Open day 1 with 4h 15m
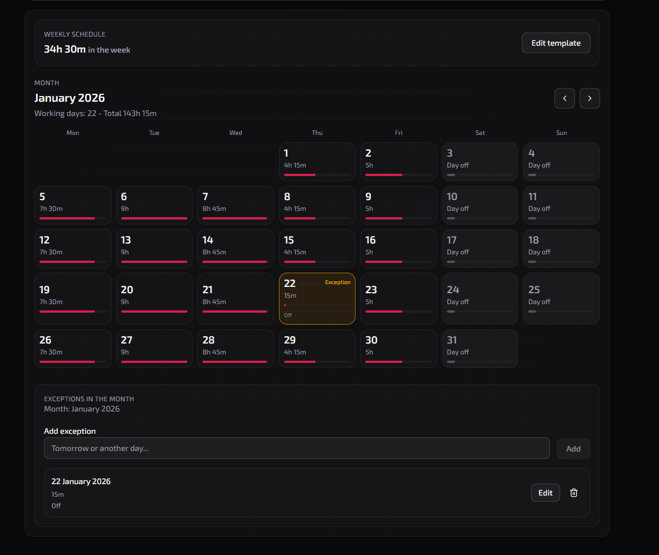Image resolution: width=659 pixels, height=555 pixels. (x=317, y=162)
